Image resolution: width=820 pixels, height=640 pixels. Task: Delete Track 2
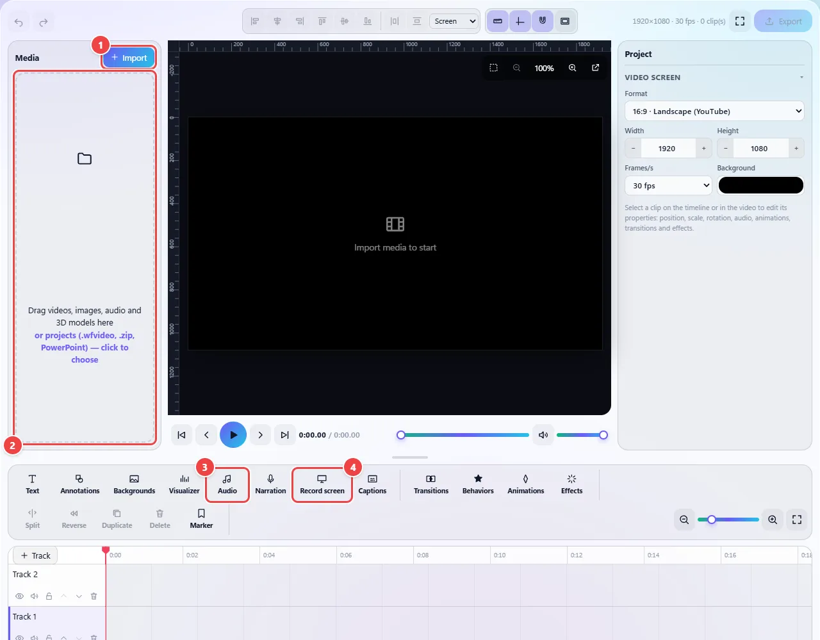pyautogui.click(x=94, y=596)
